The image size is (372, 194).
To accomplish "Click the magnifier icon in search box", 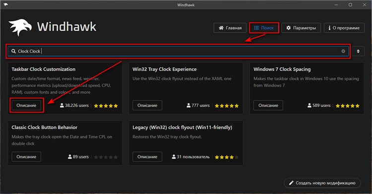I will (x=13, y=51).
